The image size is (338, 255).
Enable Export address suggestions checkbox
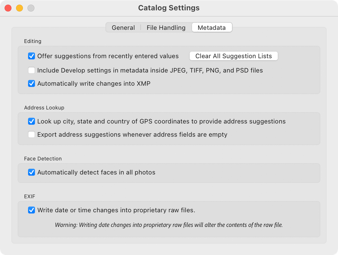click(x=31, y=134)
